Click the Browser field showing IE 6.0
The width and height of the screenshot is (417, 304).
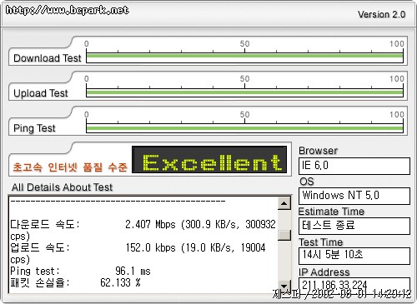pyautogui.click(x=354, y=166)
